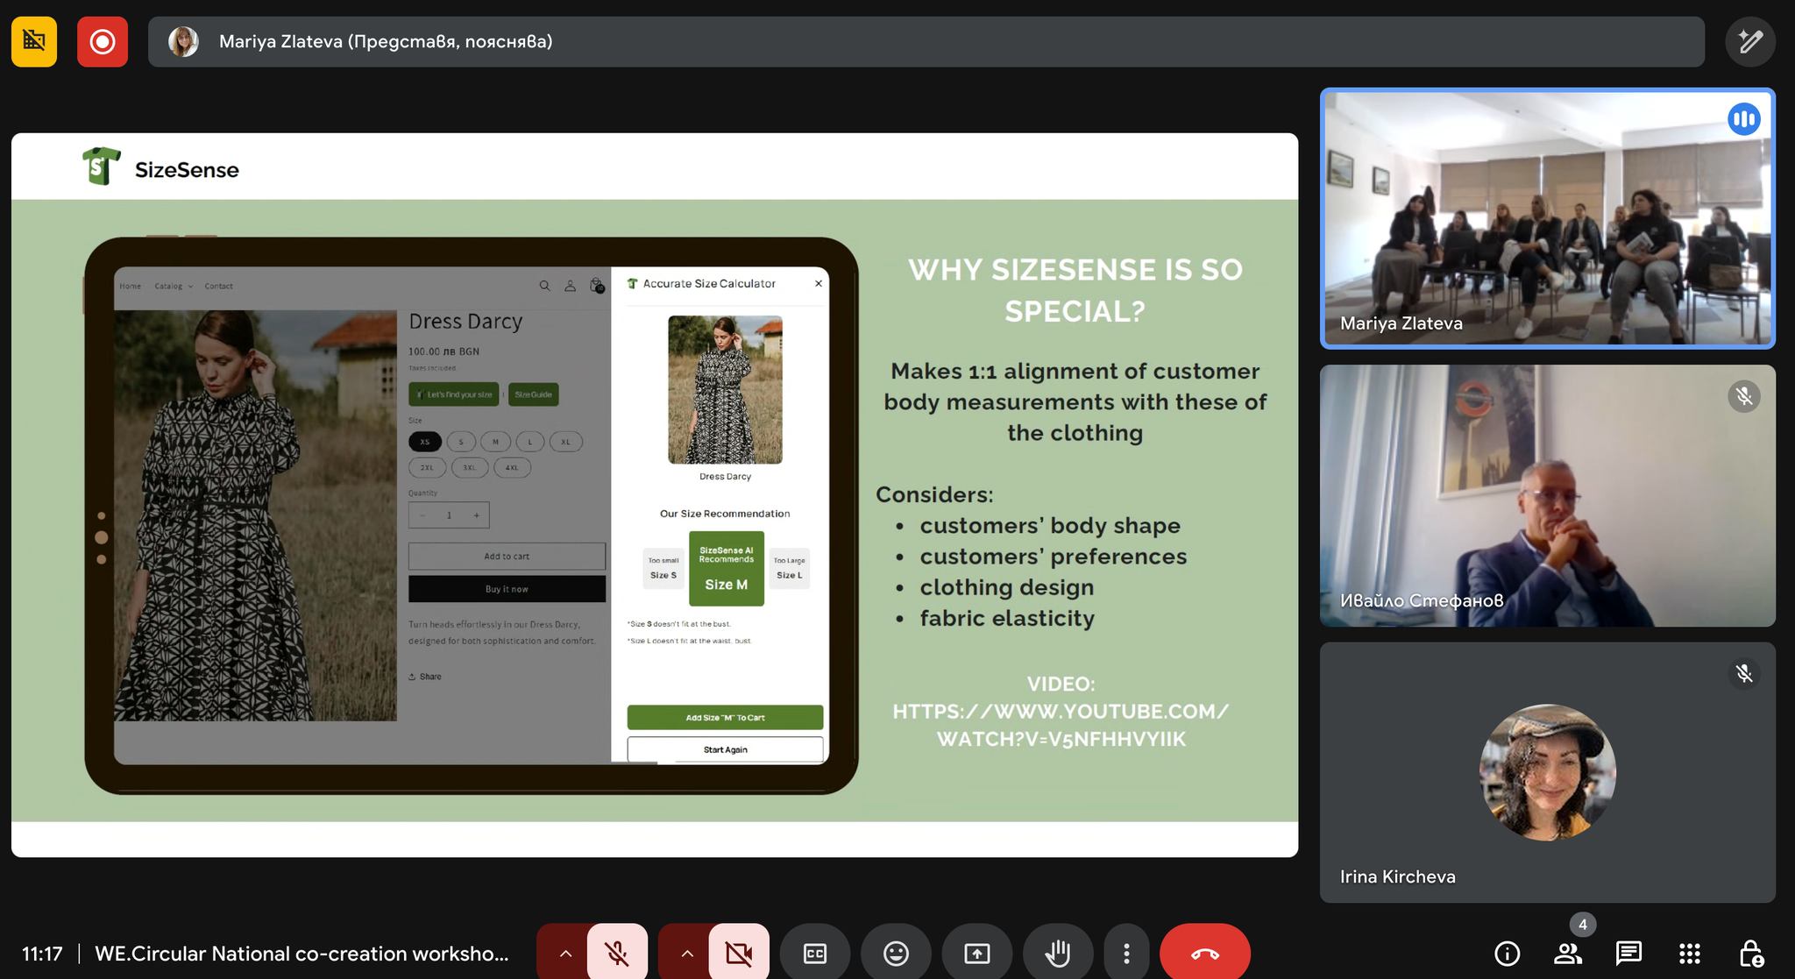
Task: Click the 'Too small Size S' card
Action: click(x=663, y=568)
